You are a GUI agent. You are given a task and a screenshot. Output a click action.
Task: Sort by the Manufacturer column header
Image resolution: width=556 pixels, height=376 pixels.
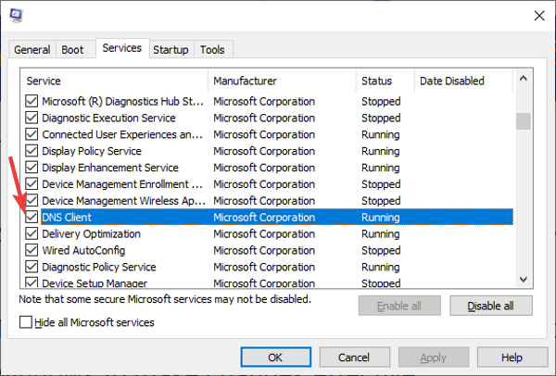click(283, 81)
